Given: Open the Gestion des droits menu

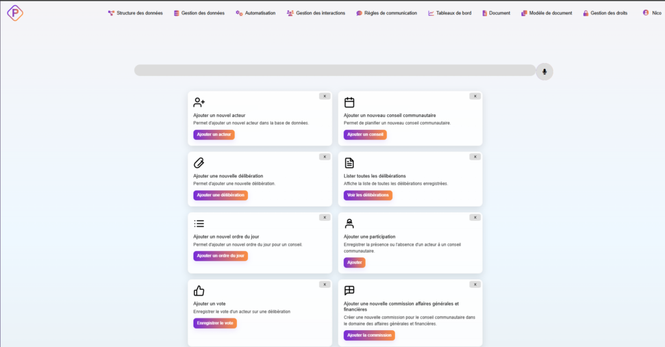Looking at the screenshot, I should tap(605, 13).
